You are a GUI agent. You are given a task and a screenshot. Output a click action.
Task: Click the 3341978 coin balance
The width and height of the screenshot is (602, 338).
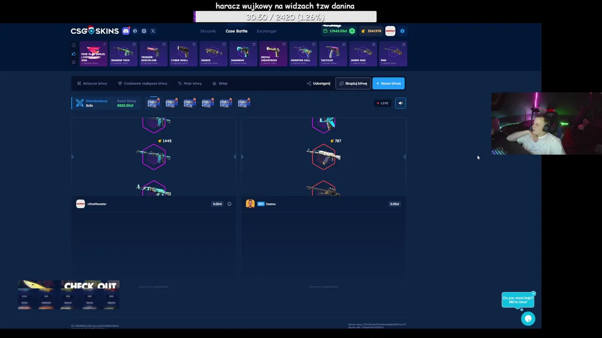[x=372, y=31]
